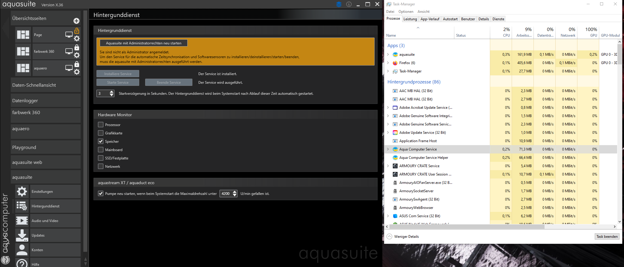The width and height of the screenshot is (624, 267).
Task: Open the Page overview grid icon
Action: click(x=23, y=35)
